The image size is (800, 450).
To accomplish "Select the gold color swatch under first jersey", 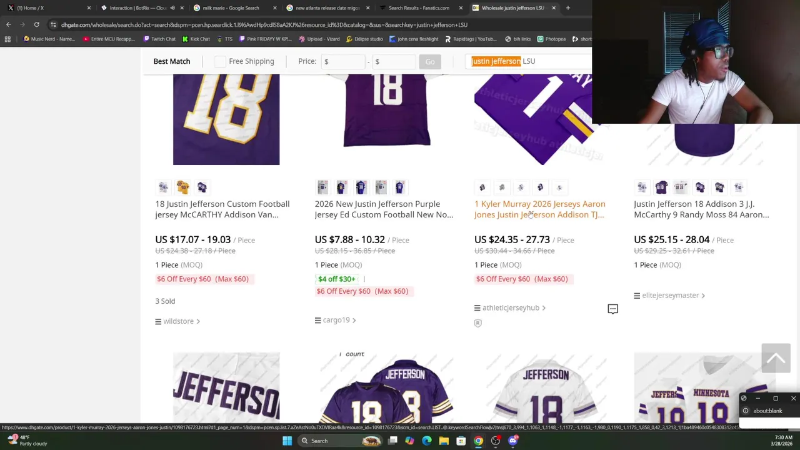I will (182, 187).
